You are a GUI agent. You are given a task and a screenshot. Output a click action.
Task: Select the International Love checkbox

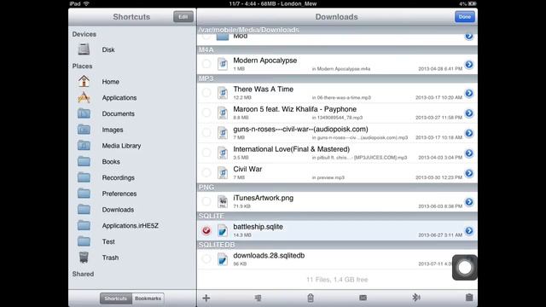pos(206,153)
